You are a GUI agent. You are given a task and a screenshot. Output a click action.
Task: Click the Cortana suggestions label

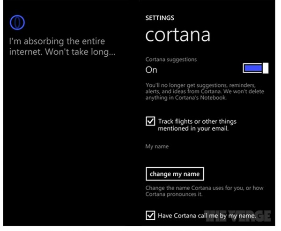pos(171,60)
